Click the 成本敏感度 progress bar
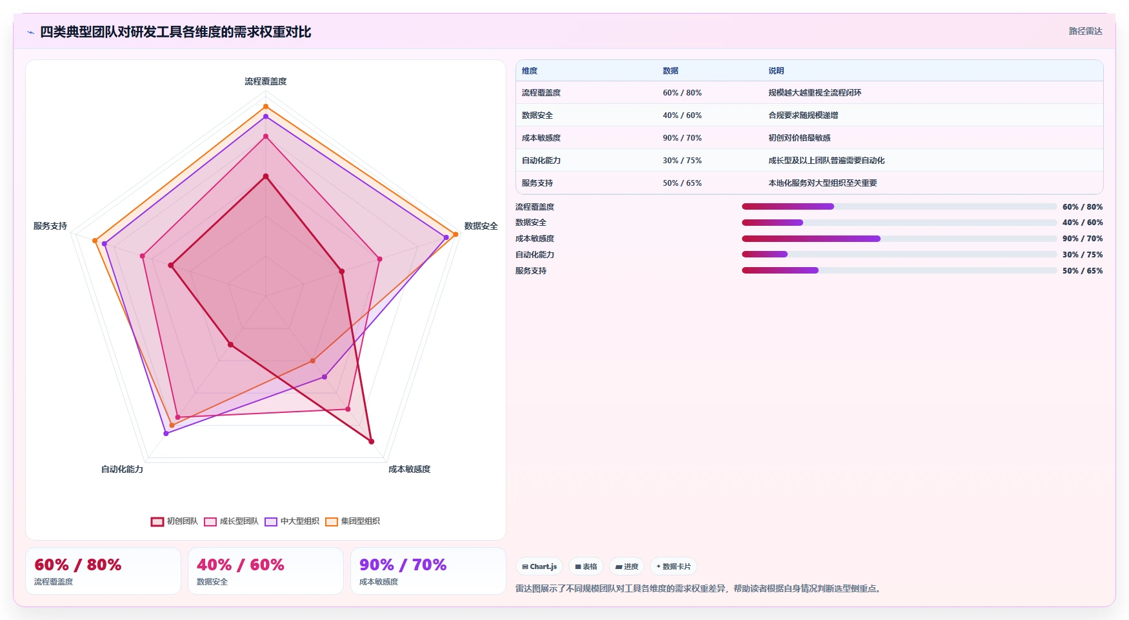This screenshot has height=620, width=1129. pyautogui.click(x=899, y=239)
